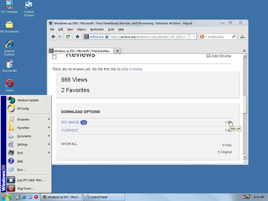The height and width of the screenshot is (201, 268).
Task: Click the browser Back arrow button
Action: tap(53, 37)
